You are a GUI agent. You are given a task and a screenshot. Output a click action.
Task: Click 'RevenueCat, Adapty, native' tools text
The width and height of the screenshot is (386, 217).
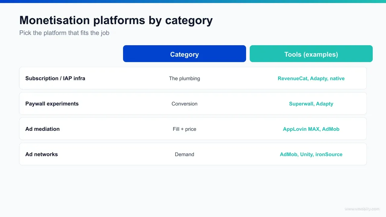[x=311, y=78]
